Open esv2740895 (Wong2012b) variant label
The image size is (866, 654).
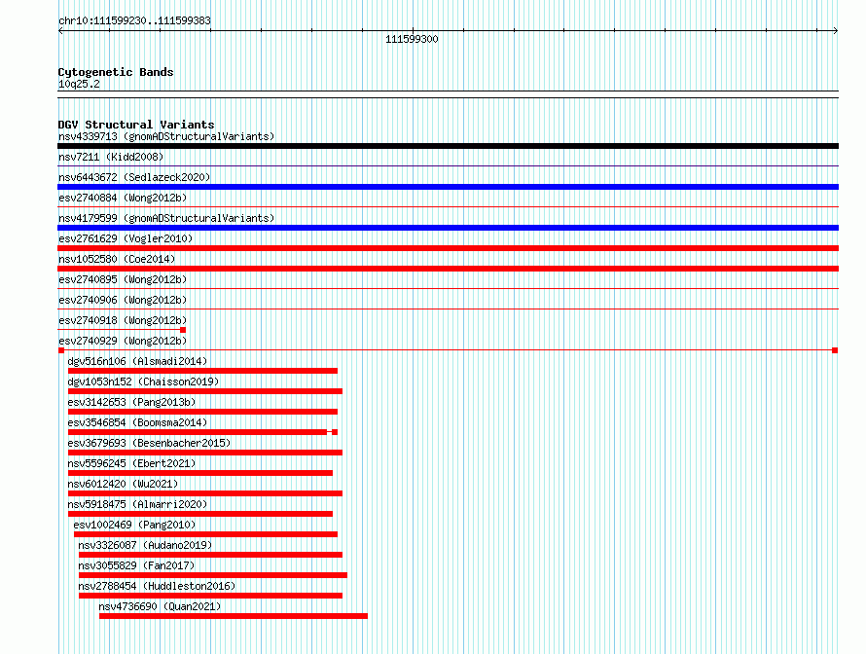point(123,279)
